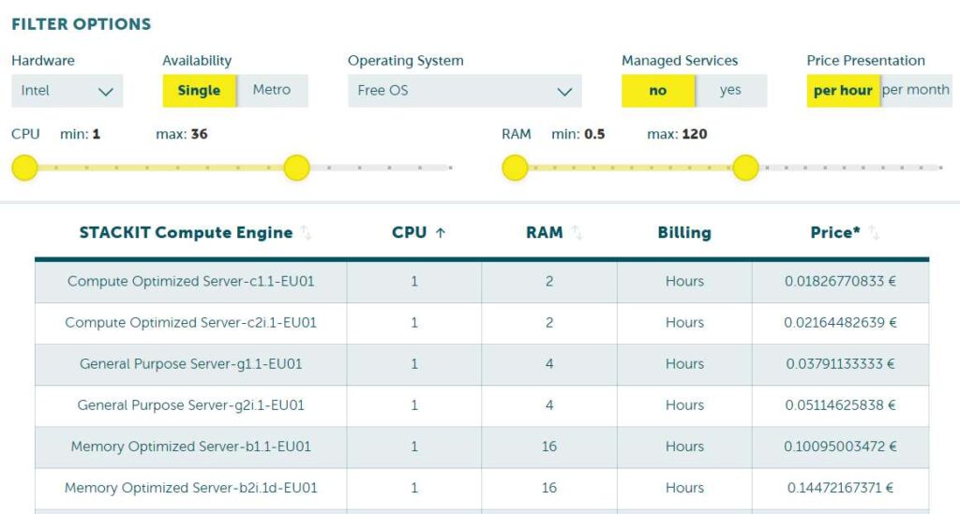
Task: Open the Hardware dropdown showing Intel
Action: point(67,91)
